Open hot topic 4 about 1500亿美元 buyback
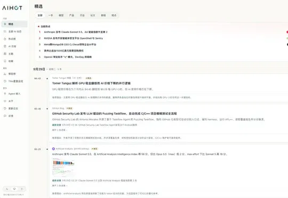 pos(64,51)
